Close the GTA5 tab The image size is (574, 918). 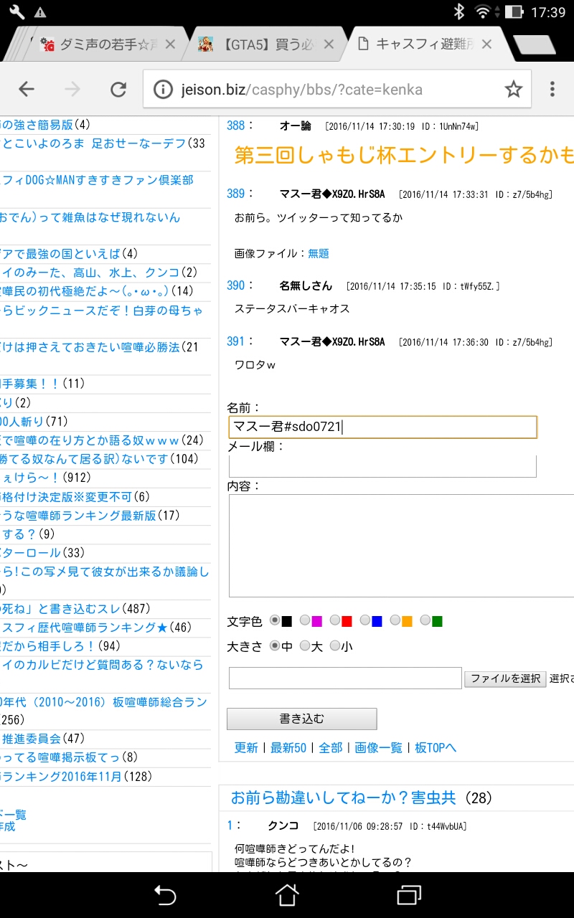(329, 44)
